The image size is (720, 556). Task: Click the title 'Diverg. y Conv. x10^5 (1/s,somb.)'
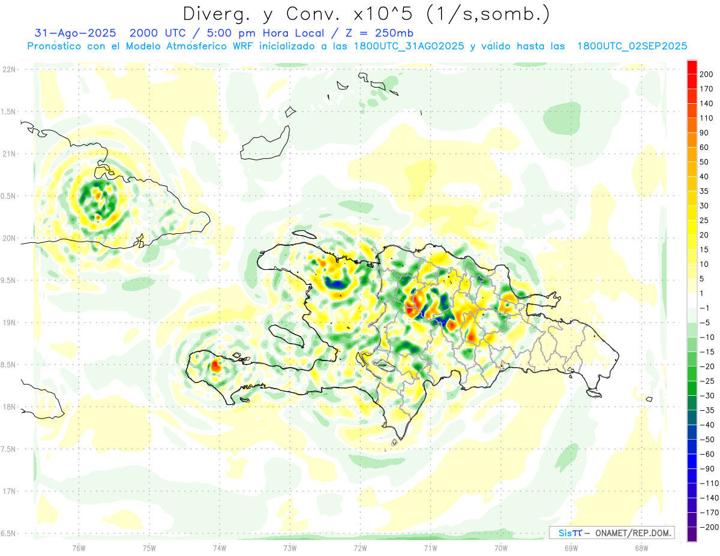366,14
